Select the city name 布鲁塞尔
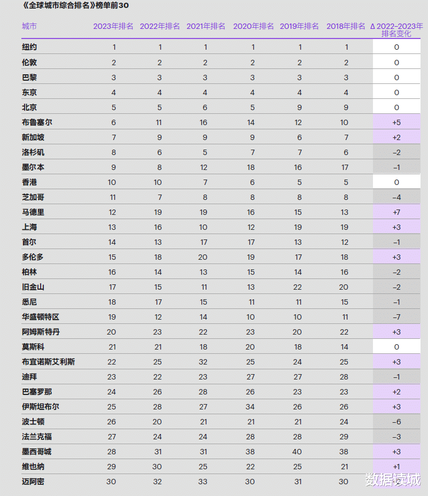Viewport: 428px width, 496px height. 37,122
